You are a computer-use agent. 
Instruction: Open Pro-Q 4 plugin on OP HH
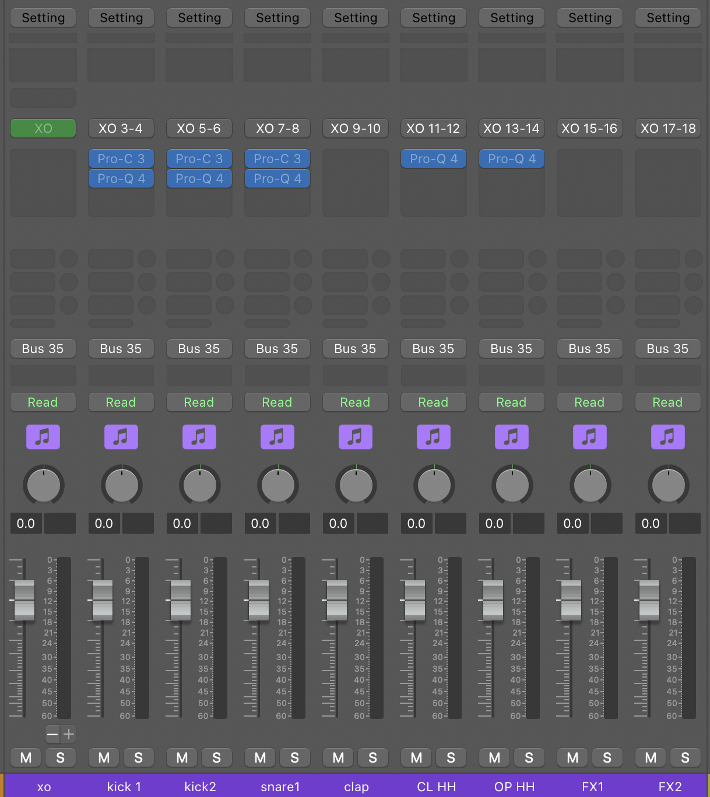coord(512,158)
